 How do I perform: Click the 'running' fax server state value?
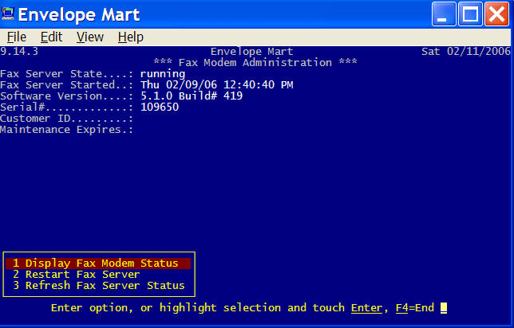point(163,74)
